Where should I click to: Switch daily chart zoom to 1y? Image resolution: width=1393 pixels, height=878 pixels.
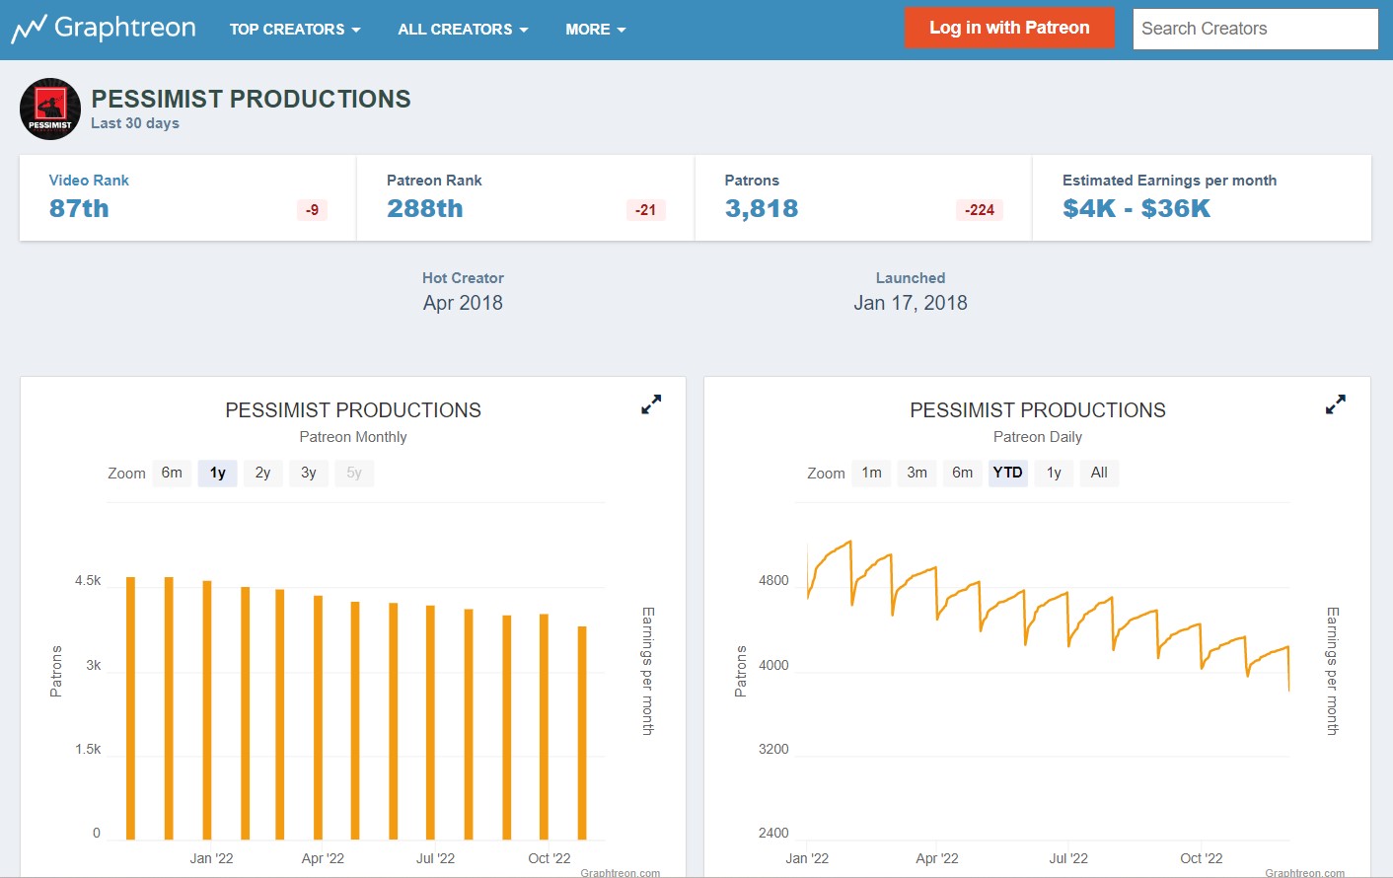pos(1054,473)
